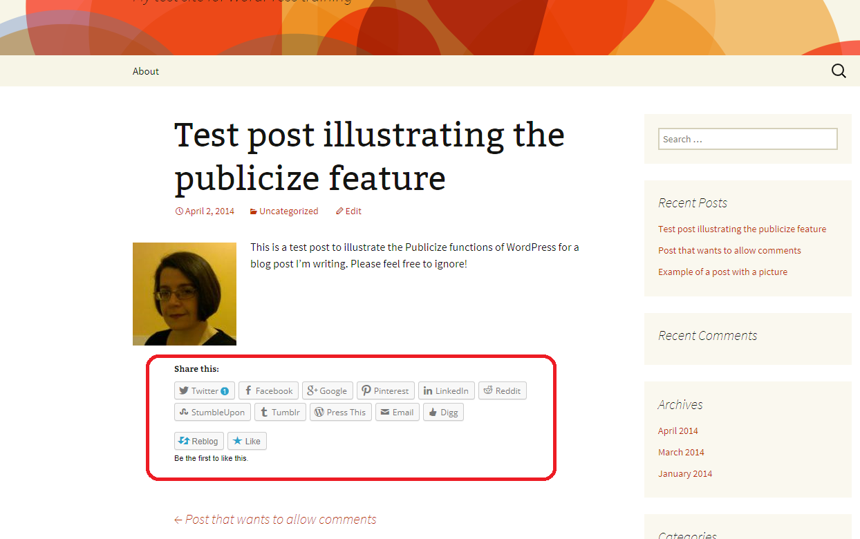Viewport: 860px width, 539px height.
Task: Open Uncategorized category link
Action: (288, 211)
